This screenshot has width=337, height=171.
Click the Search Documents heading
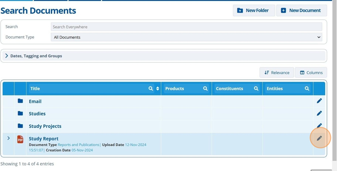(x=38, y=11)
